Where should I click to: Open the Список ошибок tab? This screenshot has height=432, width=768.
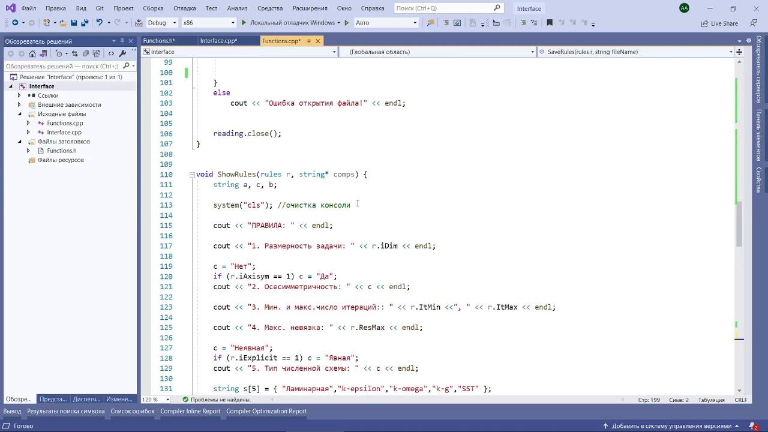[133, 411]
